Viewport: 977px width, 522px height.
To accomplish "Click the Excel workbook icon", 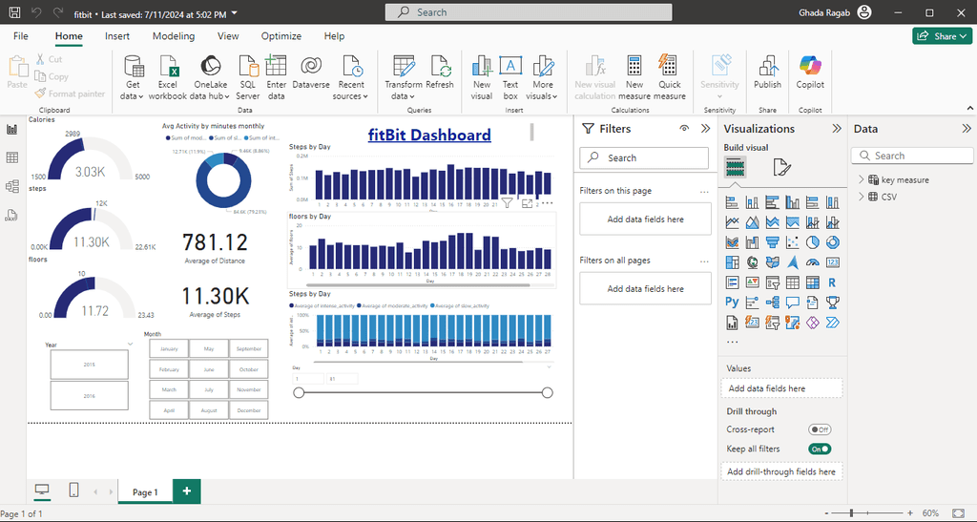I will coord(168,78).
